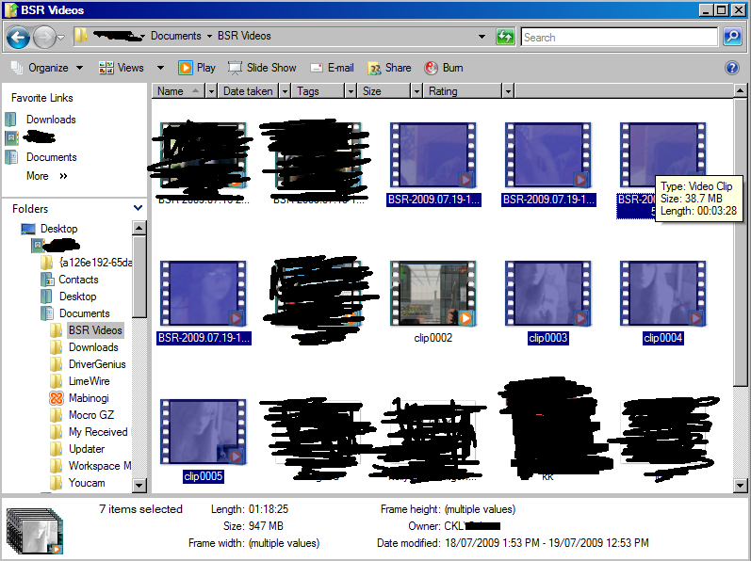
Task: Select Updater folder in the tree
Action: coord(86,449)
